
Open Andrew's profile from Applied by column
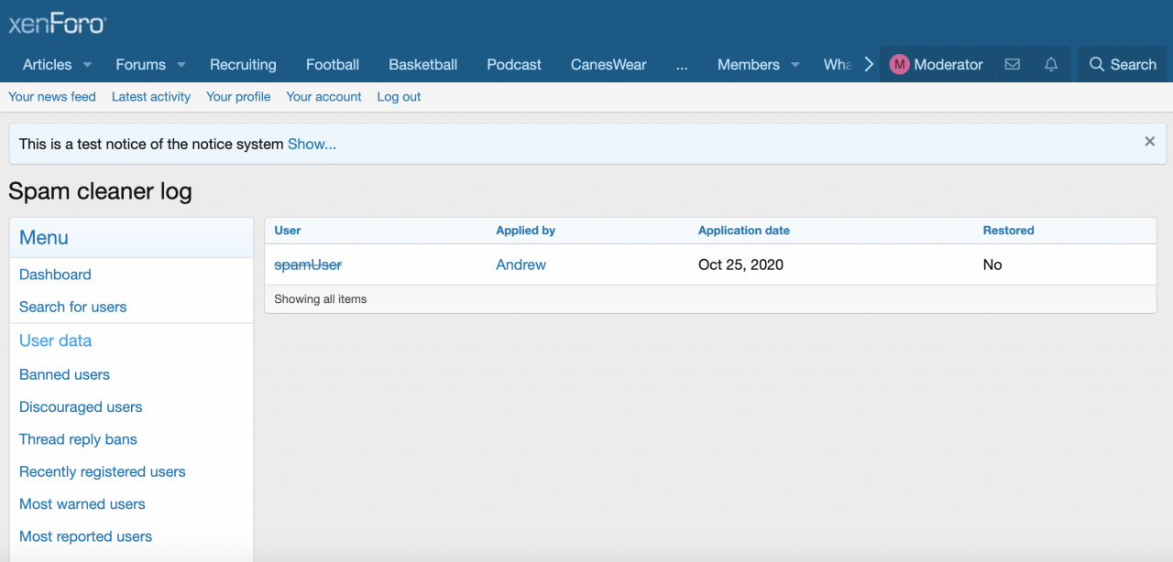521,265
